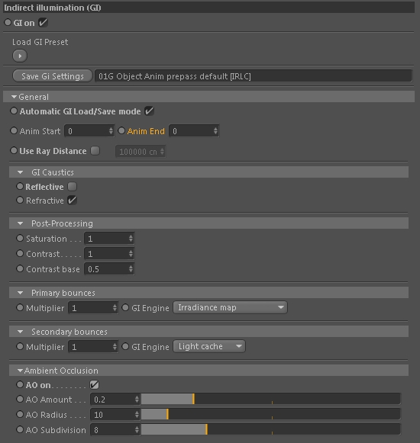
Task: Click the animation dot beside AO Subdivision
Action: point(20,429)
